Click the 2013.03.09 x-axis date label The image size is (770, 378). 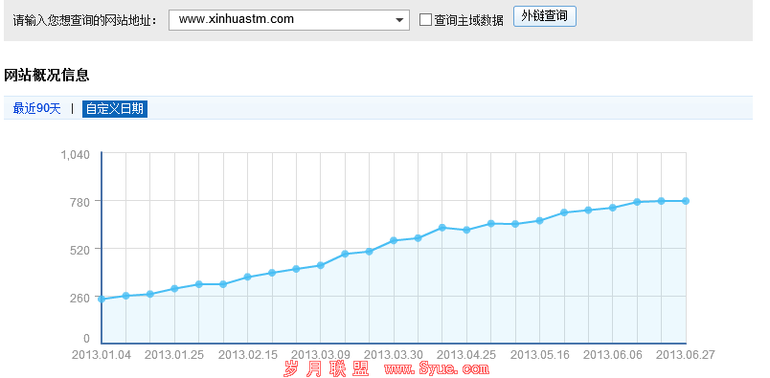coord(321,354)
